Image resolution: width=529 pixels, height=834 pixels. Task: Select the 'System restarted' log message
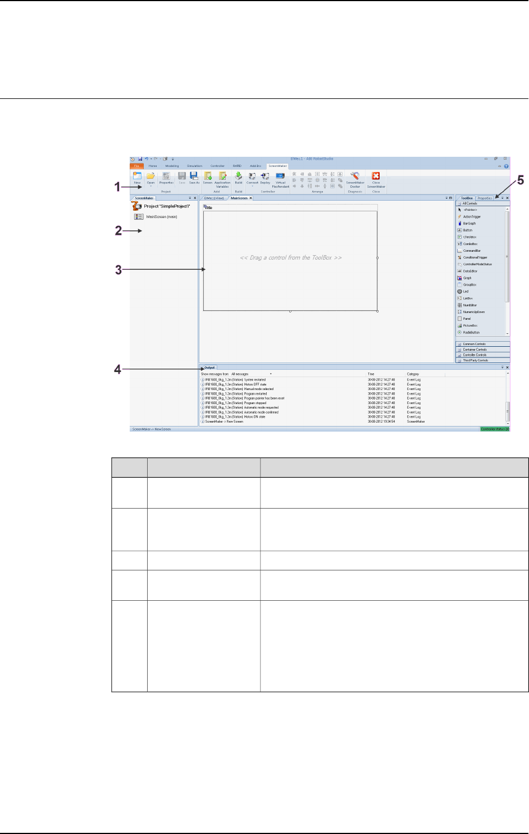[234, 380]
